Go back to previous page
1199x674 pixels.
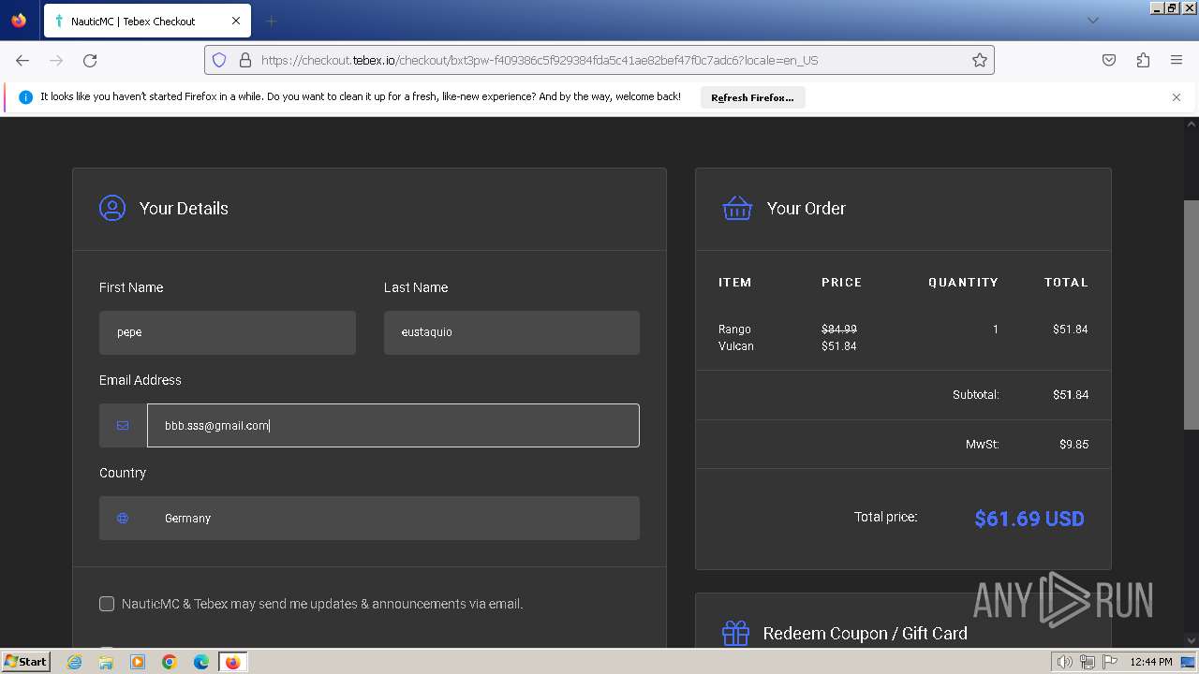coord(22,60)
